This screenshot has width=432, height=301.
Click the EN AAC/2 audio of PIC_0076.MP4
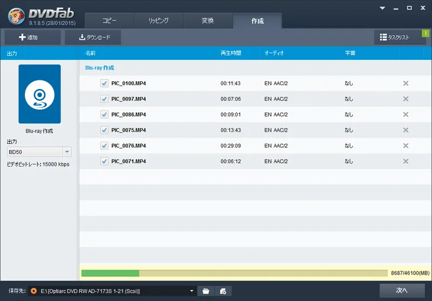pos(276,146)
